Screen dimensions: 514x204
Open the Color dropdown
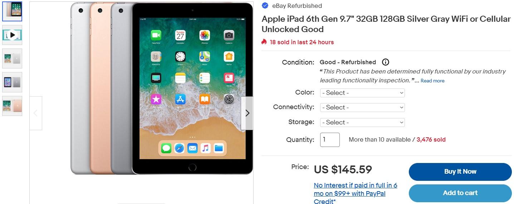[362, 93]
